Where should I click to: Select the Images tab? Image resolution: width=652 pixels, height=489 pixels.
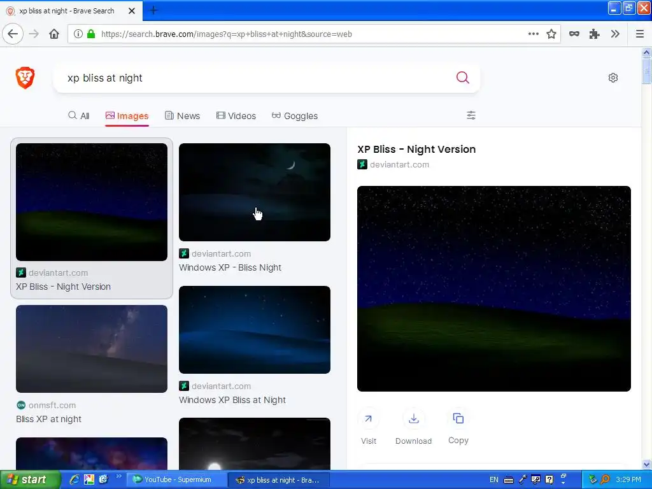pos(127,116)
